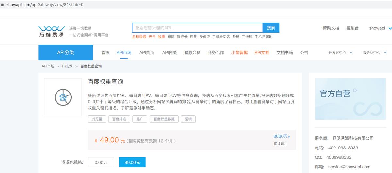This screenshot has height=173, width=392.
Task: Select the 全球快递 hot keyword
Action: point(139,37)
